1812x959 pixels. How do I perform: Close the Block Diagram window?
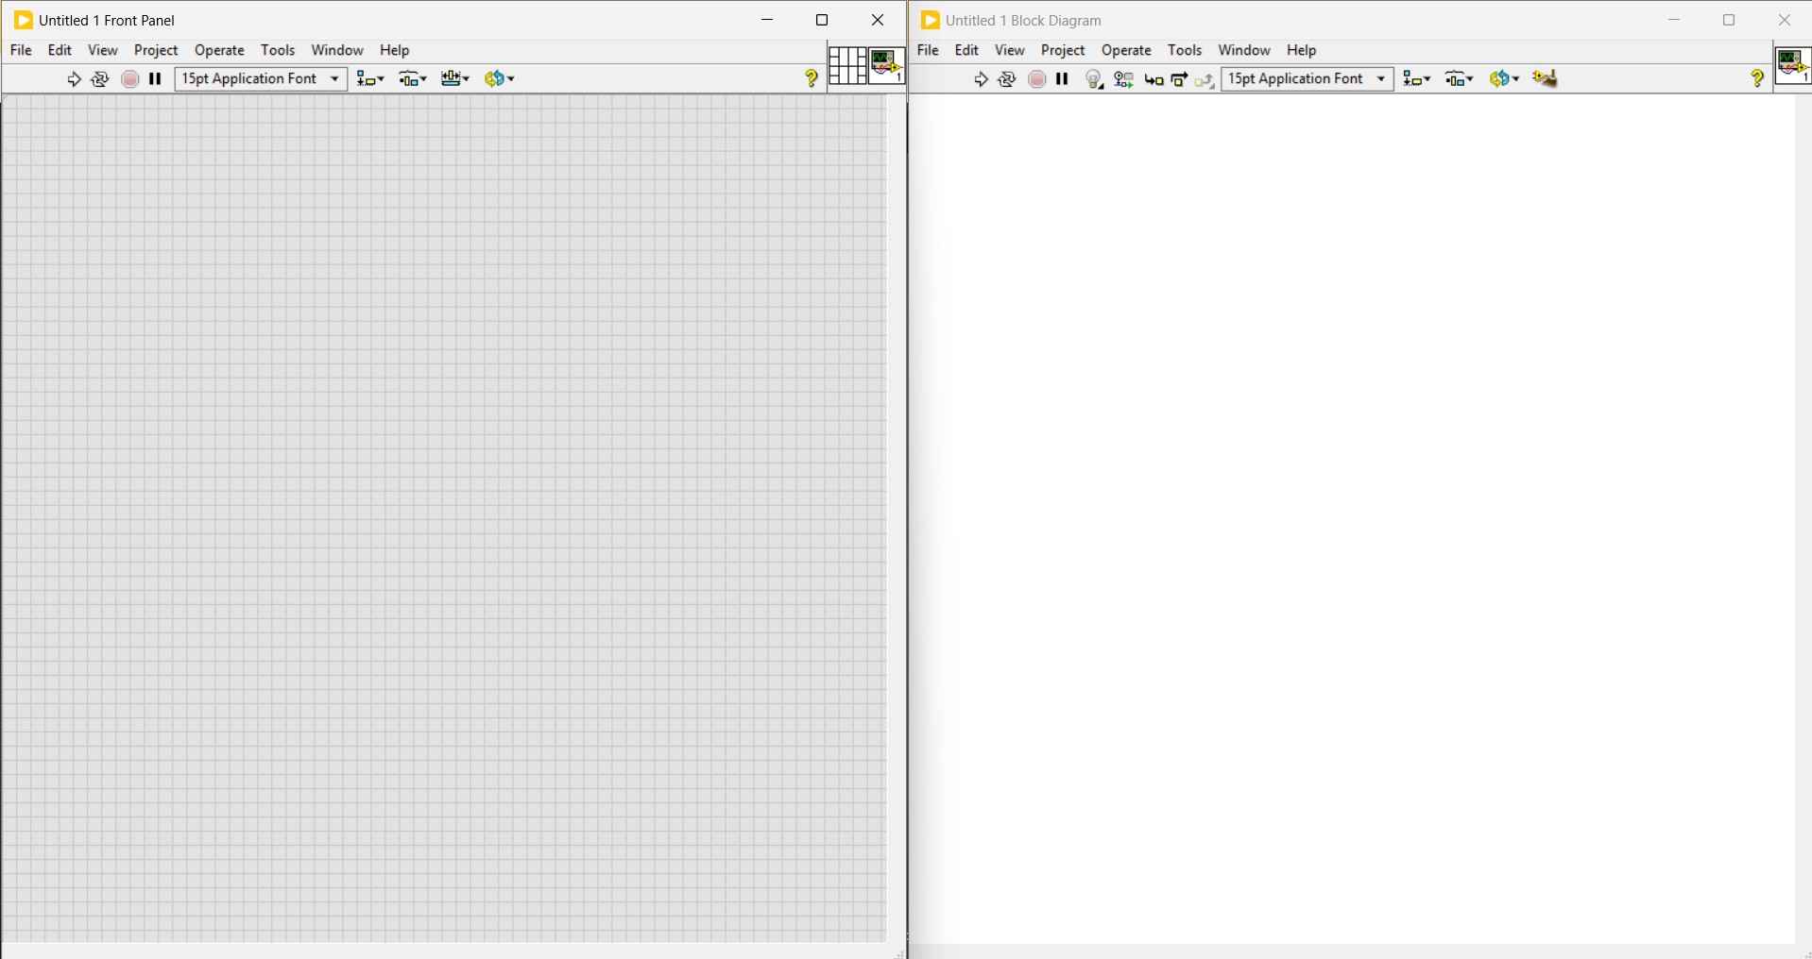tap(1786, 20)
